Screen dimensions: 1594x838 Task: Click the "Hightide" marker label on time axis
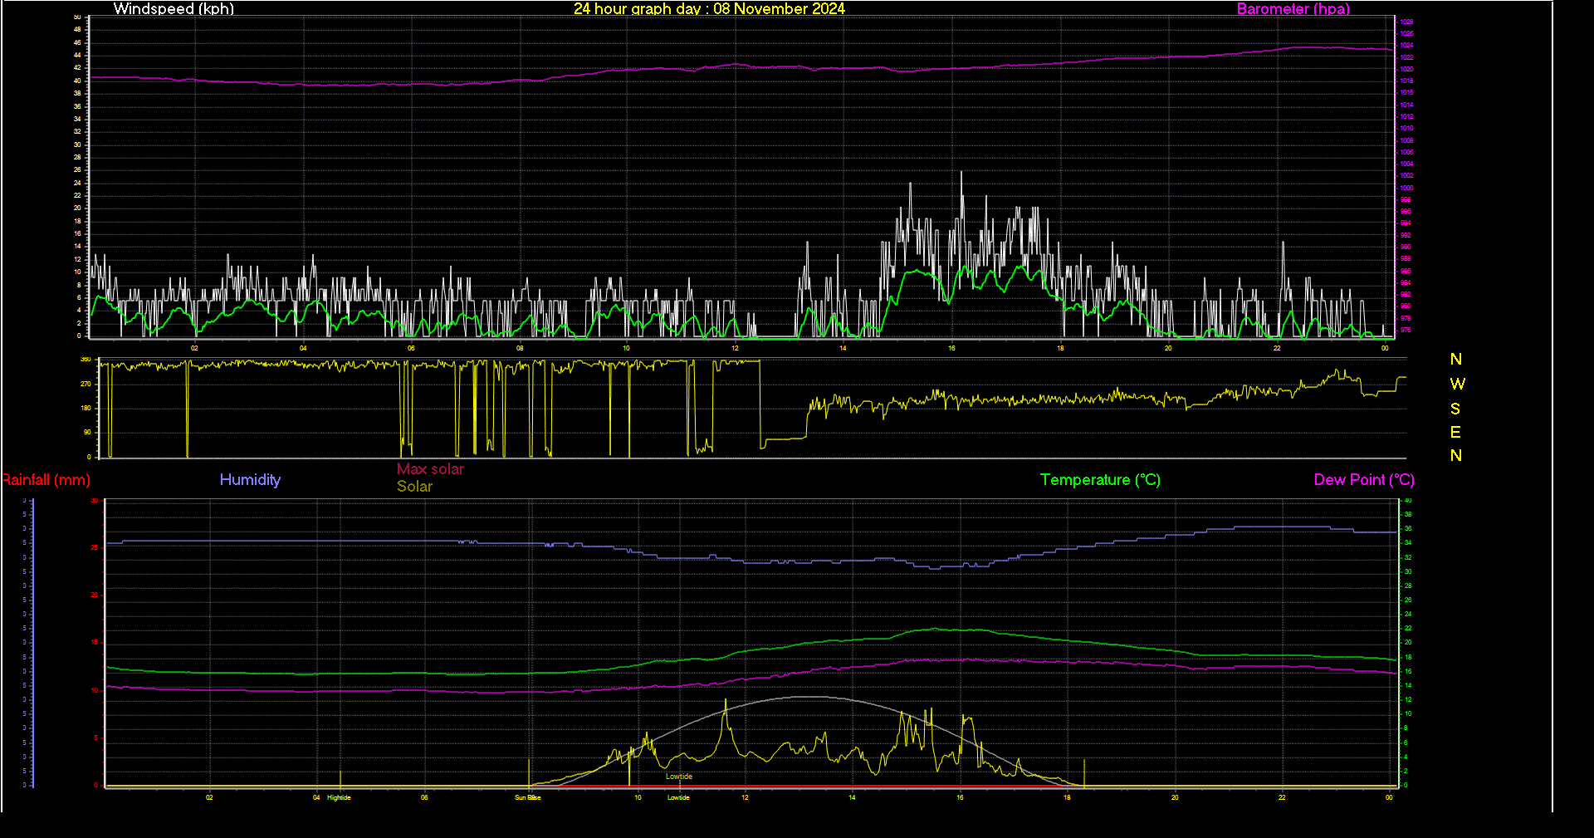coord(339,797)
